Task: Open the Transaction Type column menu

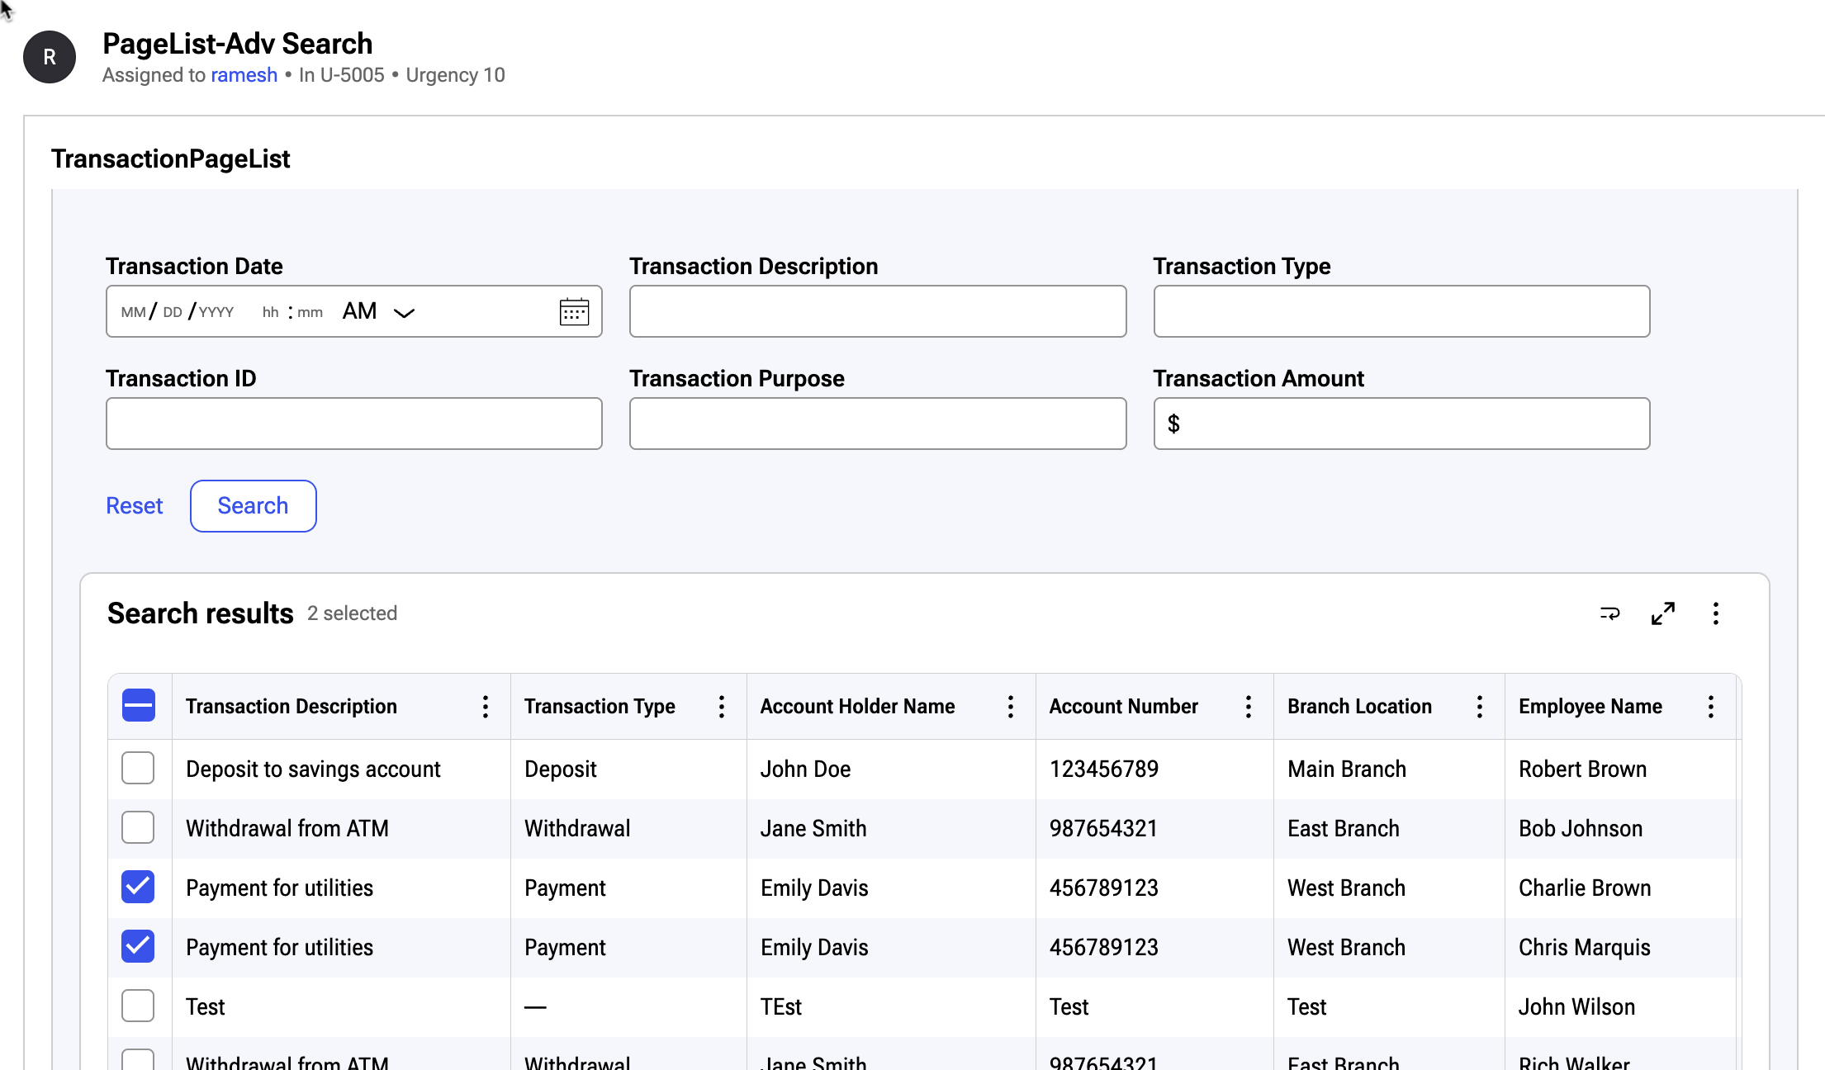Action: [x=722, y=707]
